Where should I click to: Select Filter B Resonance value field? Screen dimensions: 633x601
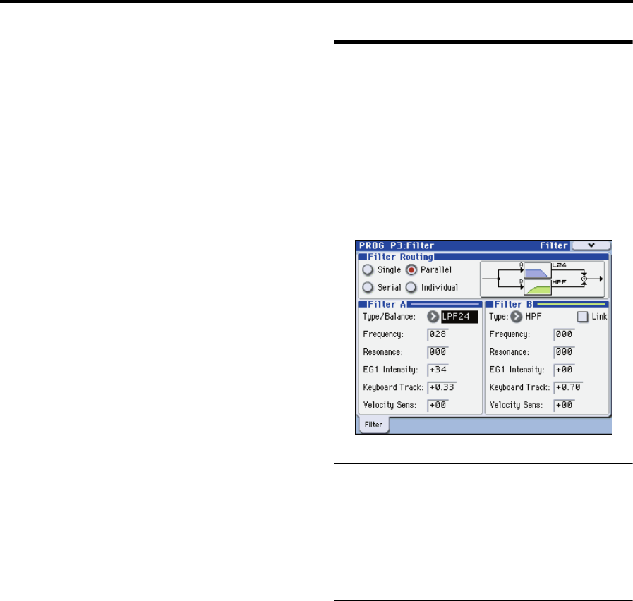coord(564,352)
